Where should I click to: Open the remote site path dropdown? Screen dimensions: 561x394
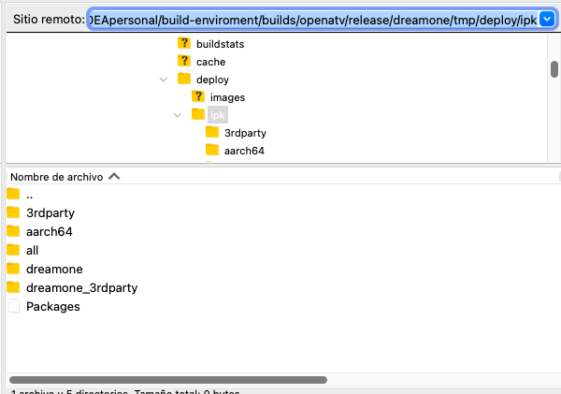click(x=547, y=20)
